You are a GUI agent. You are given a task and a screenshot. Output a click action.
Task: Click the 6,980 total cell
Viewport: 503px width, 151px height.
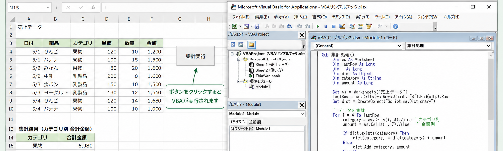(x=77, y=146)
